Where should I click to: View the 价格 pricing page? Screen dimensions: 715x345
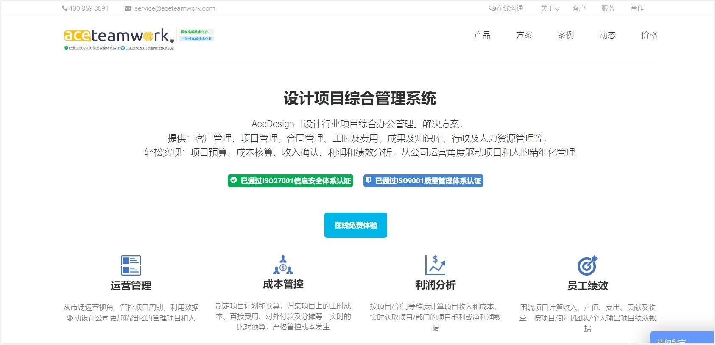pos(649,35)
